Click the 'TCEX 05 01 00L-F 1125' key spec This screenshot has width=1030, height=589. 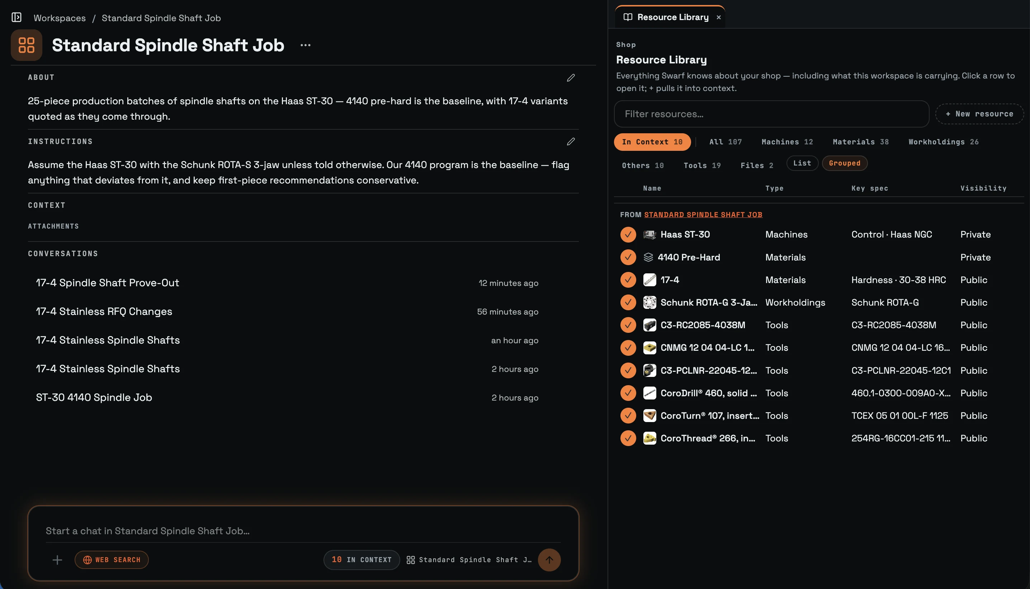point(899,416)
